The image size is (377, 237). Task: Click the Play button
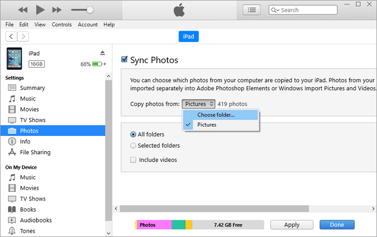click(40, 10)
